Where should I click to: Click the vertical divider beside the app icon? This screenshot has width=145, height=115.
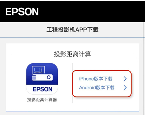[72, 83]
